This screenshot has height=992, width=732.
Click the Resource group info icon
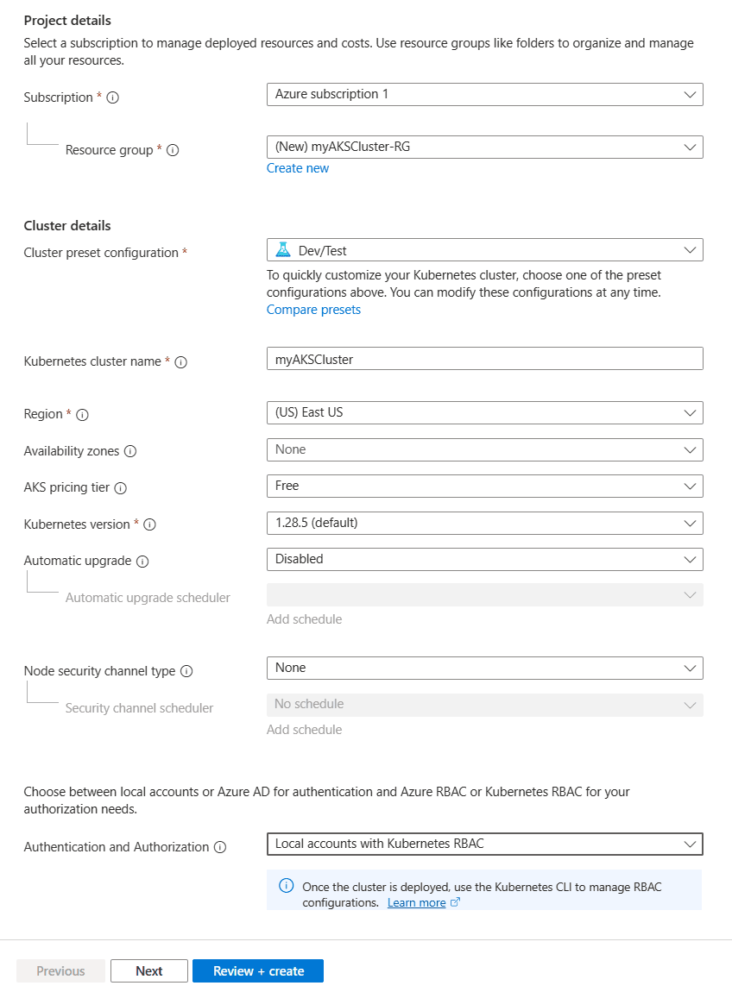173,150
